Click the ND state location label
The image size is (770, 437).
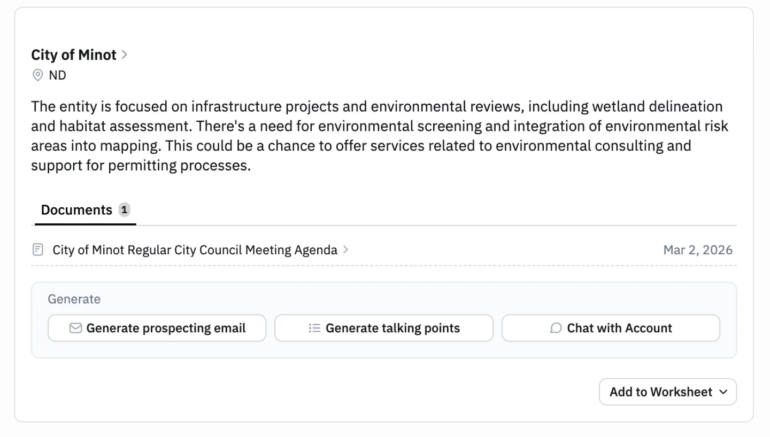57,75
